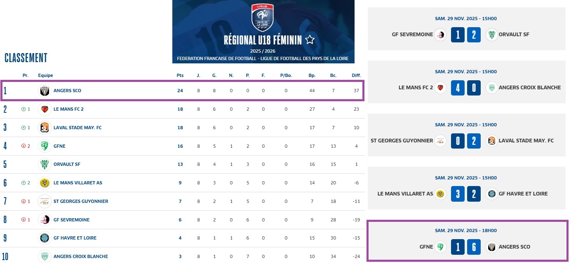Click Orvault SF logo in the standings table

pos(44,164)
